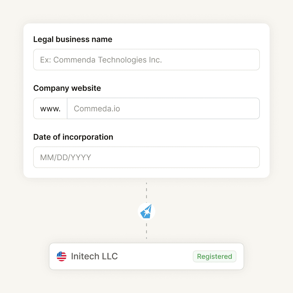Screen dimensions: 293x293
Task: Click the Commeda.io placeholder text
Action: [97, 109]
